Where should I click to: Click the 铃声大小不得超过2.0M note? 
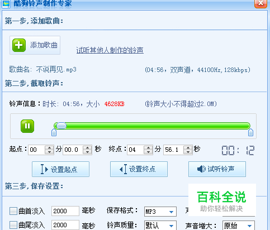coord(181,104)
